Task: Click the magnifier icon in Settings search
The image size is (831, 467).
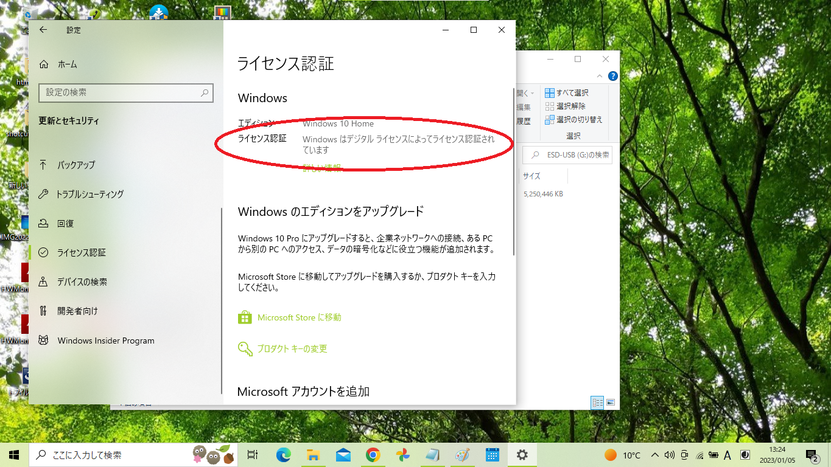Action: pos(205,92)
